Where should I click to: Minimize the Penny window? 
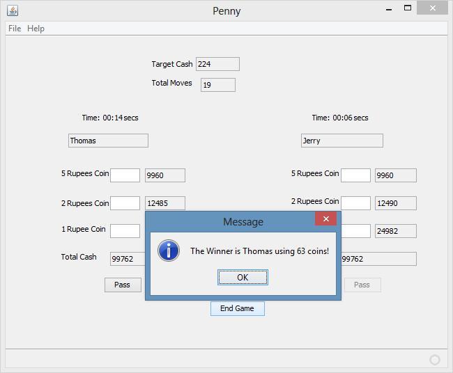389,9
